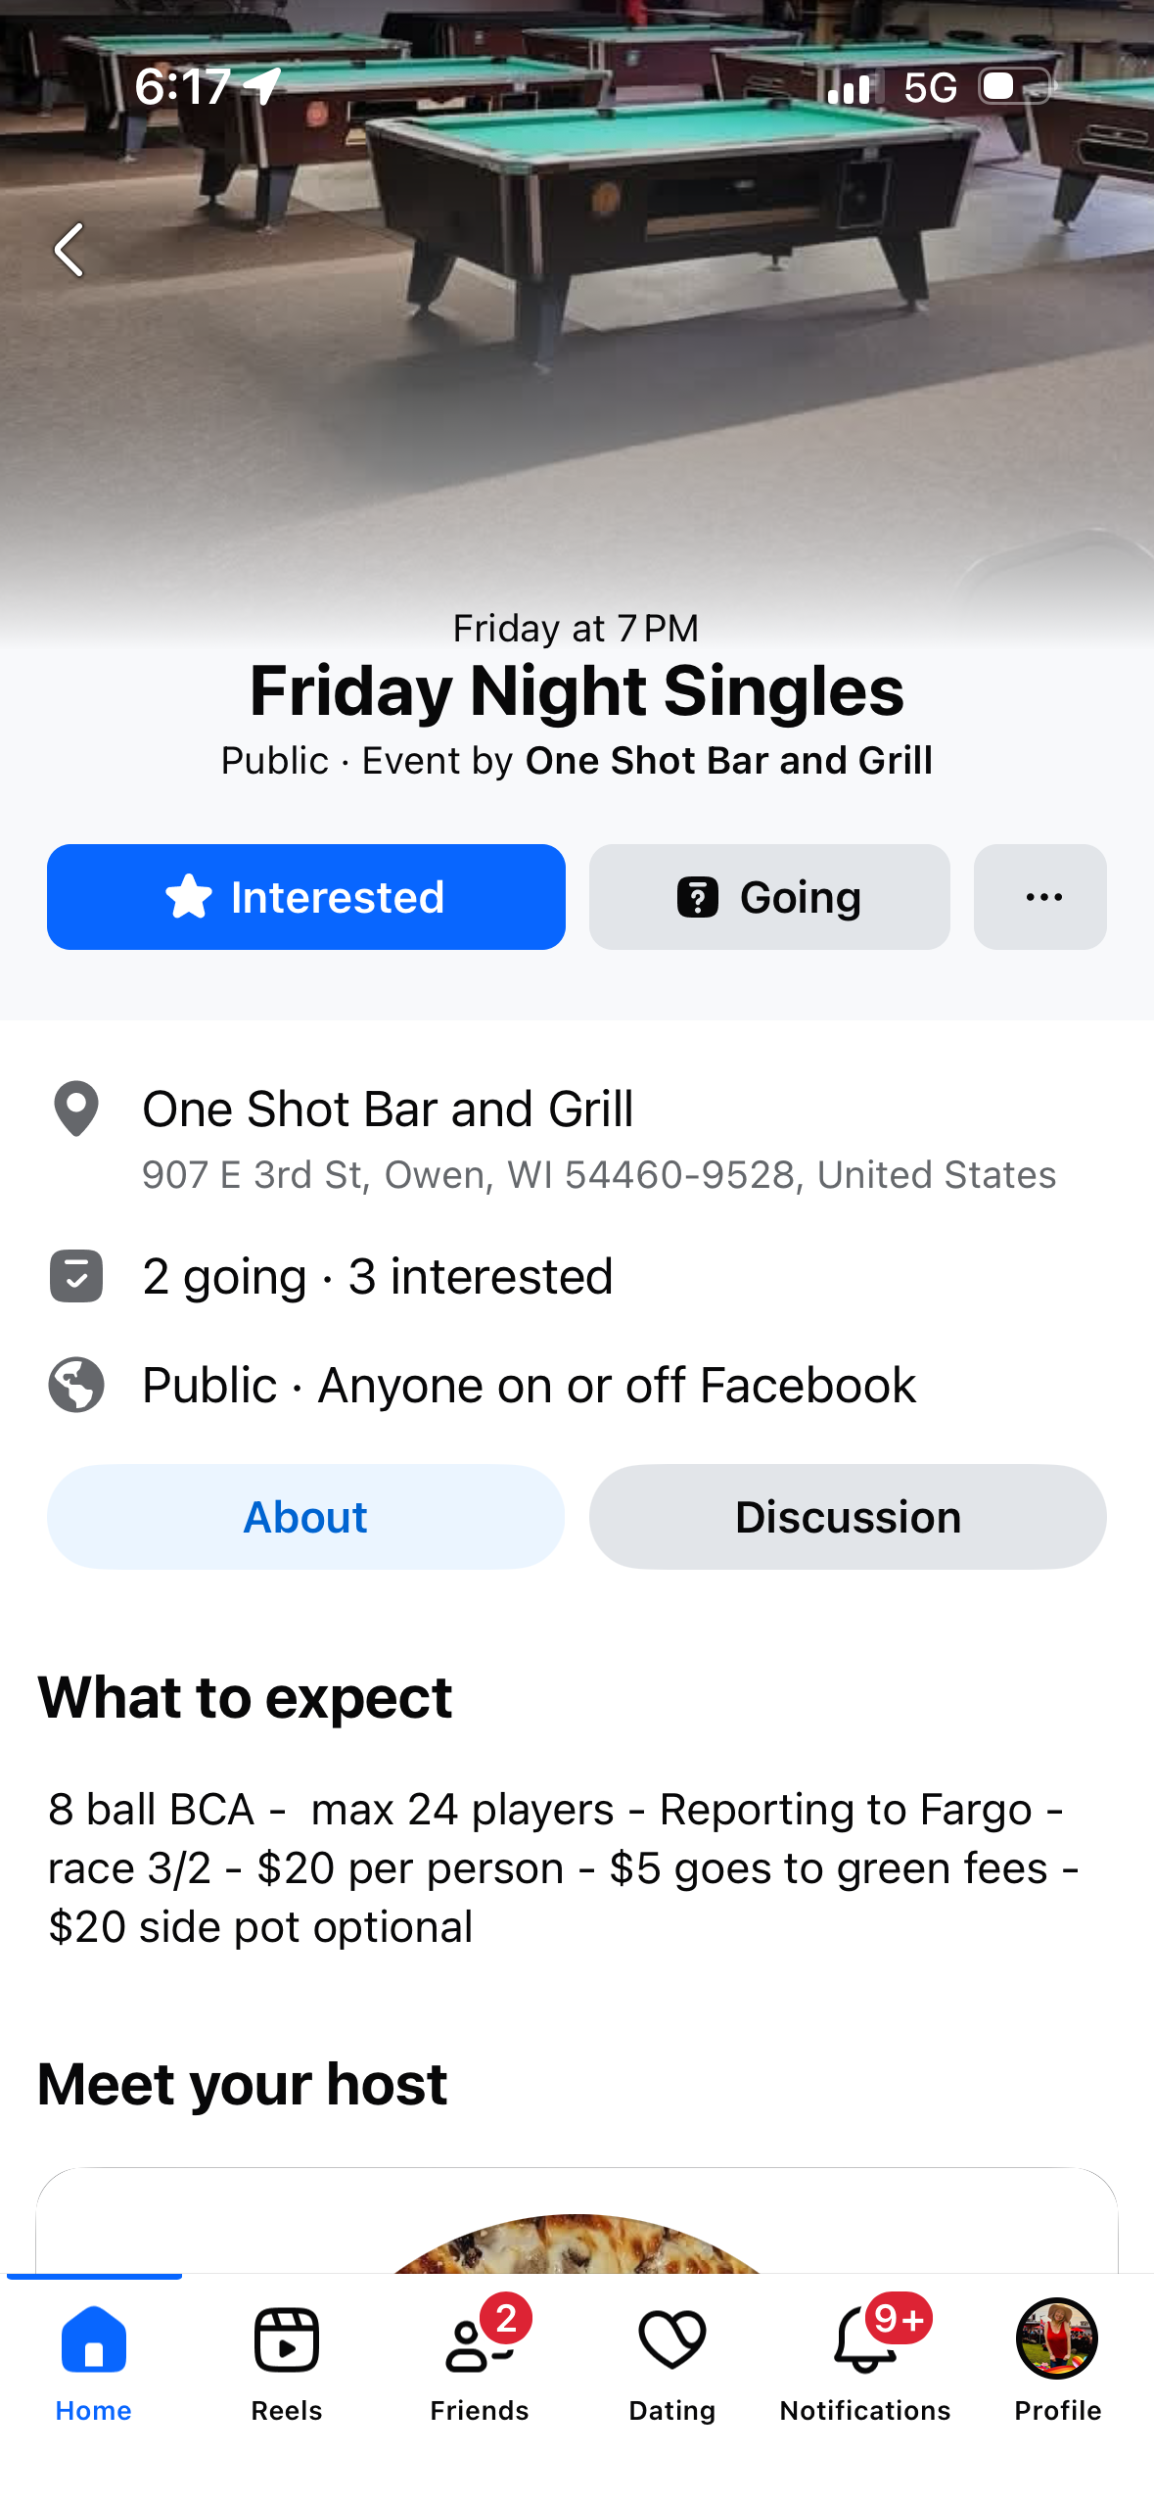This screenshot has height=2503, width=1154.
Task: Tap the globe privacy icon
Action: (x=76, y=1385)
